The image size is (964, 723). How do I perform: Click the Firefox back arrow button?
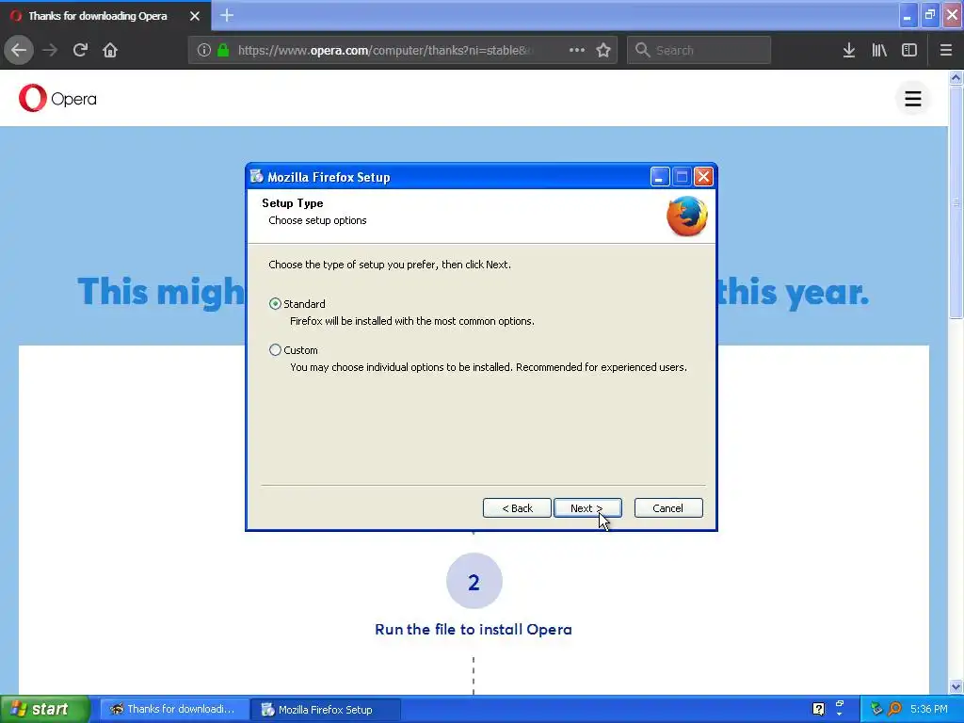click(19, 50)
